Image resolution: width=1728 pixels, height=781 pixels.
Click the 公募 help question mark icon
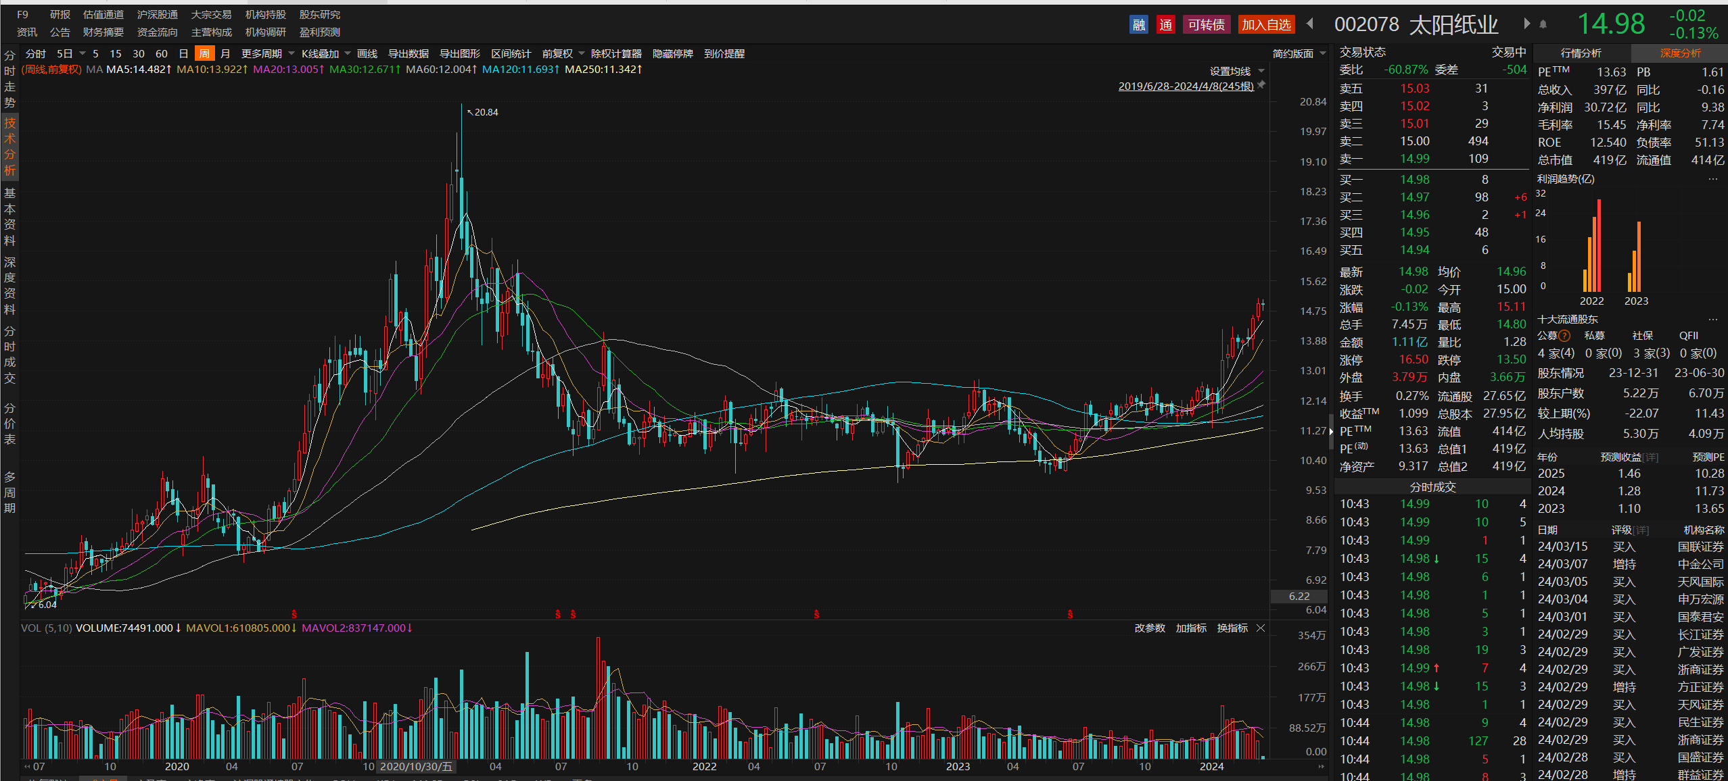click(1564, 336)
